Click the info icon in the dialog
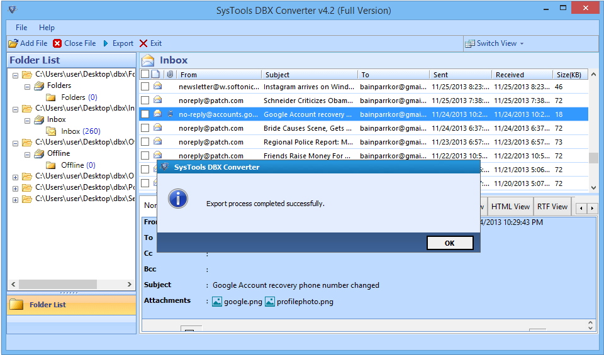 (x=178, y=199)
